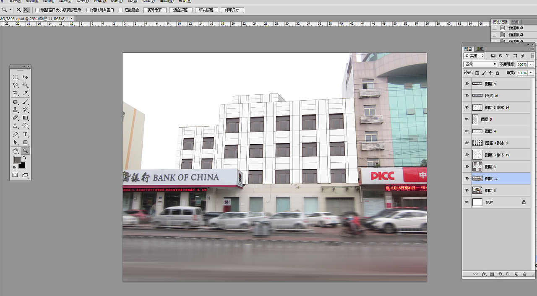
Task: Create a new layer
Action: click(516, 274)
